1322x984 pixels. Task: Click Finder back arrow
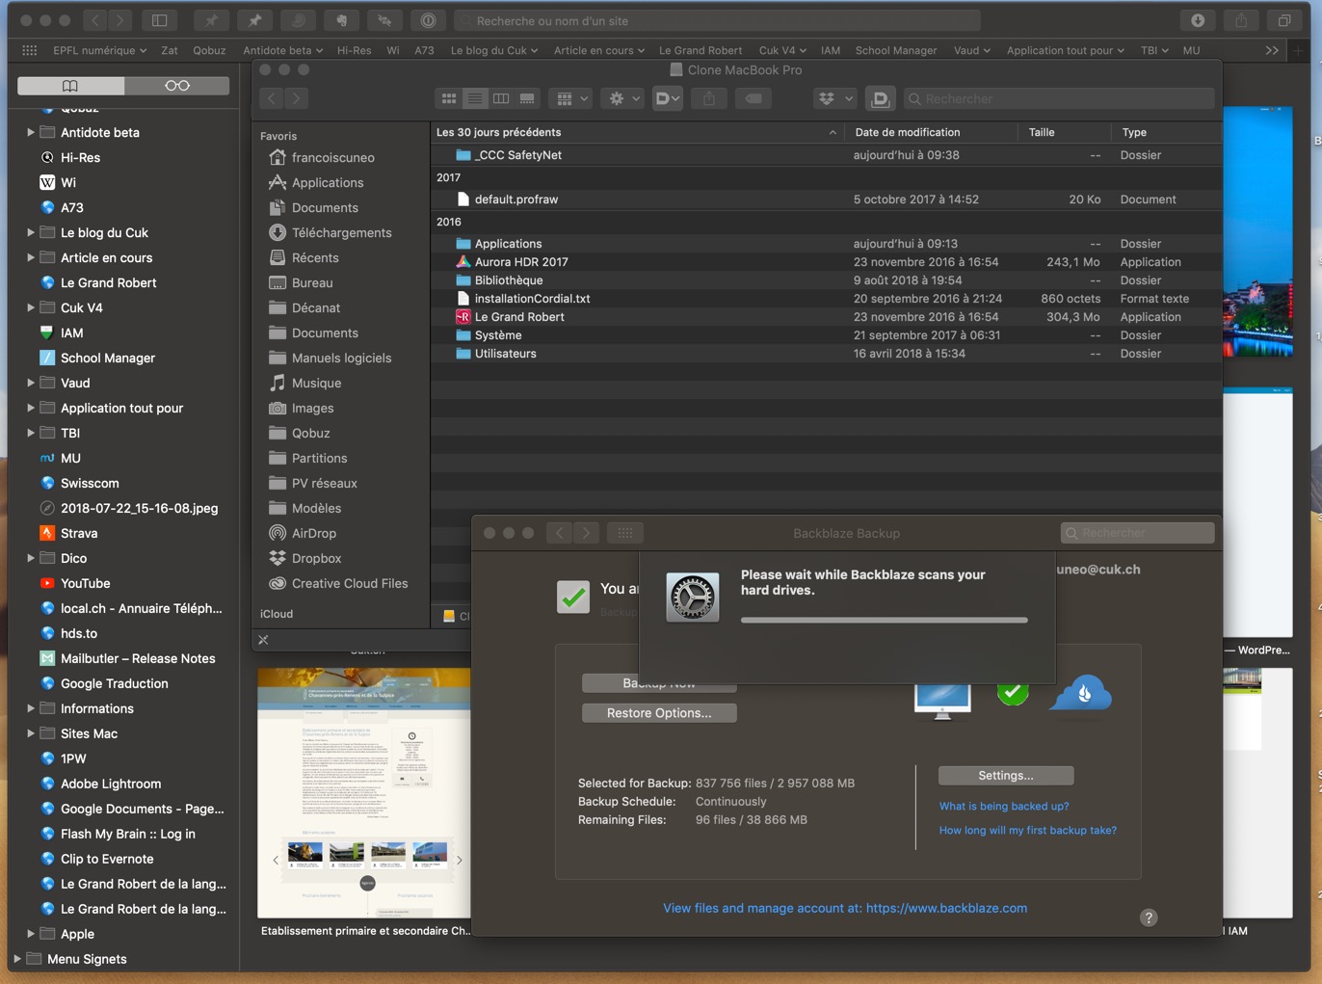click(272, 98)
